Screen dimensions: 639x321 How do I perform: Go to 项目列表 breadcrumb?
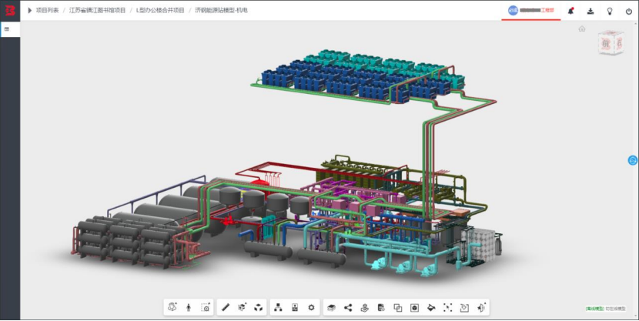pyautogui.click(x=47, y=11)
